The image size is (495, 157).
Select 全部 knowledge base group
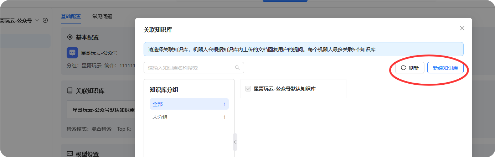(189, 104)
